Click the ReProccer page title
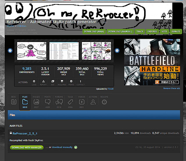 [51, 22]
